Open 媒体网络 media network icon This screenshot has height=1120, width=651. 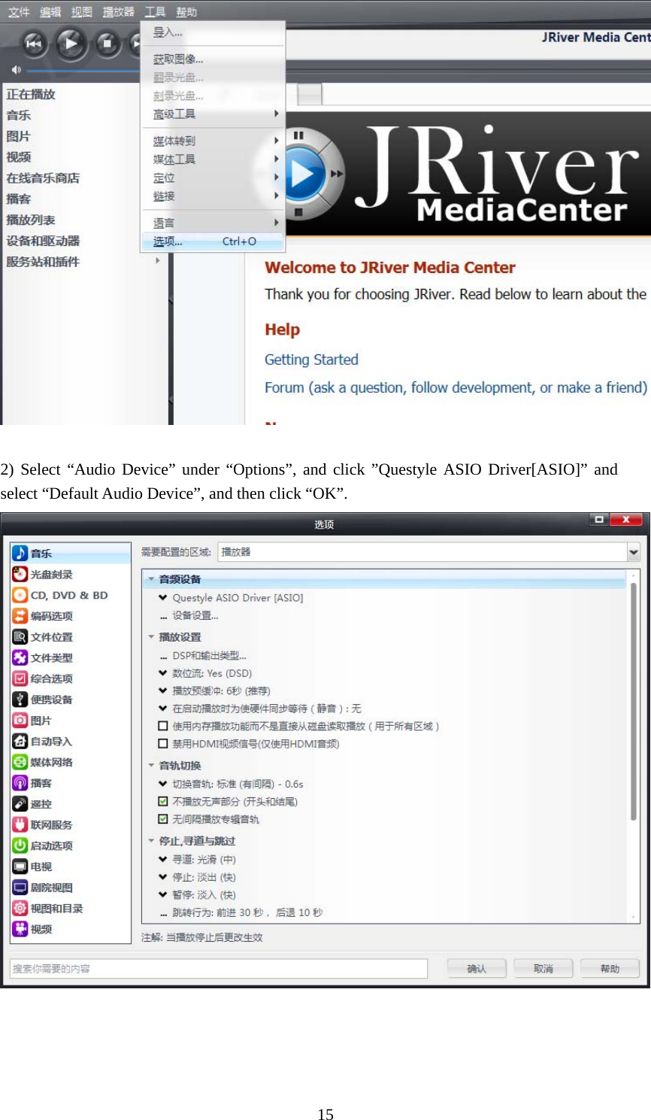coord(20,762)
